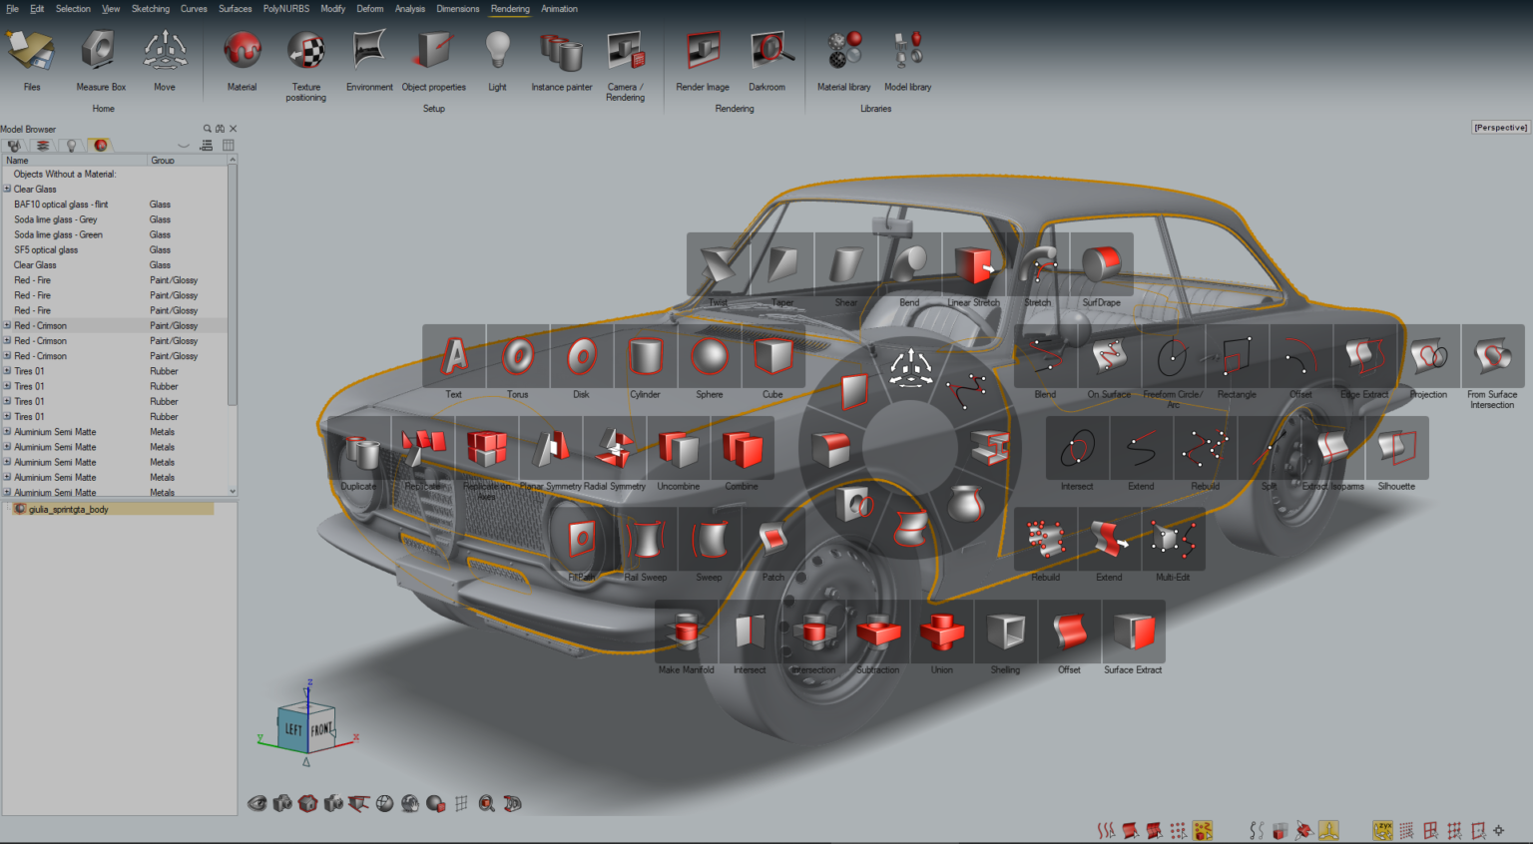Activate the Torus creation tool

(x=517, y=357)
